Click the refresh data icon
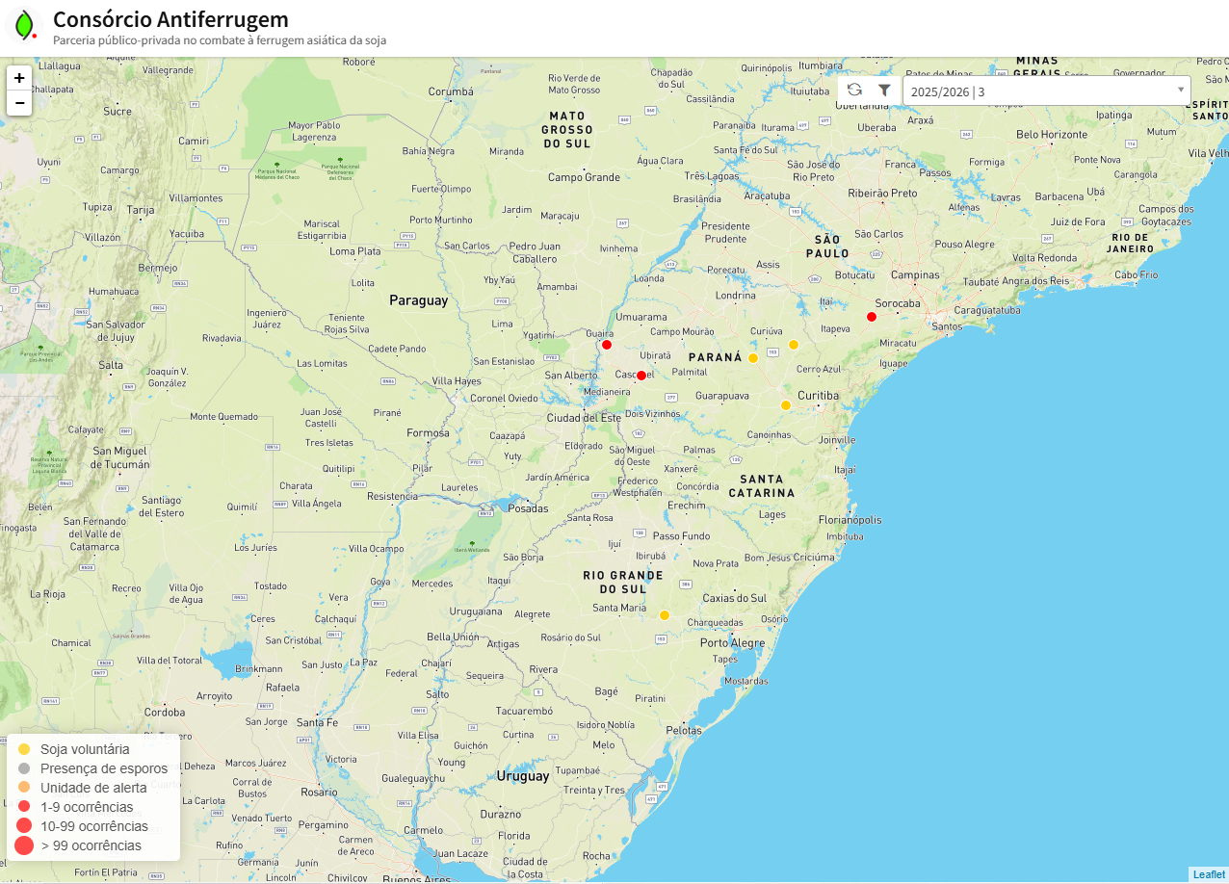Image resolution: width=1229 pixels, height=884 pixels. 854,91
